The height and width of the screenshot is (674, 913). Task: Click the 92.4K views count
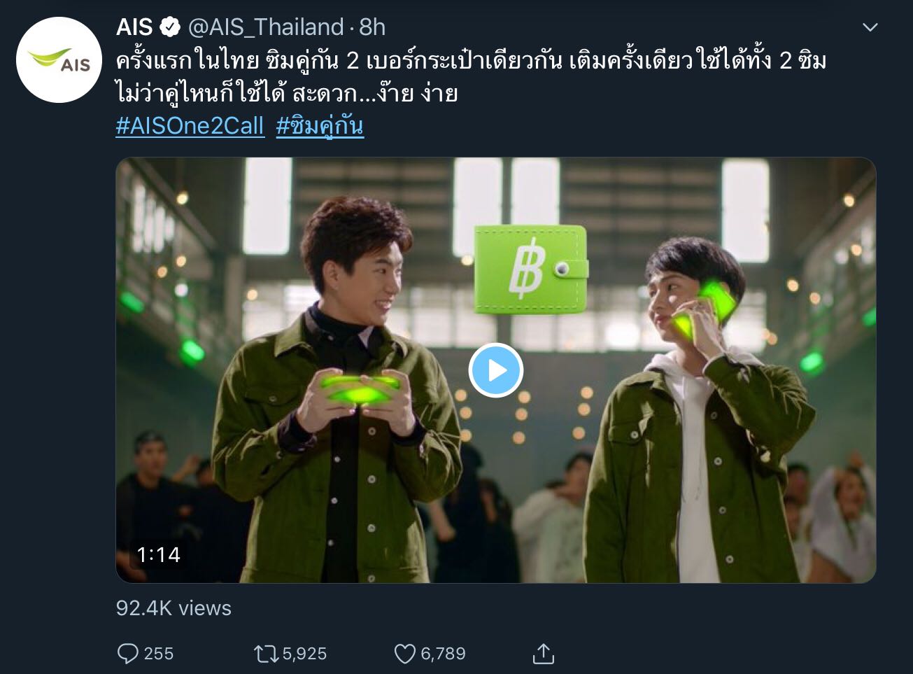pos(174,608)
